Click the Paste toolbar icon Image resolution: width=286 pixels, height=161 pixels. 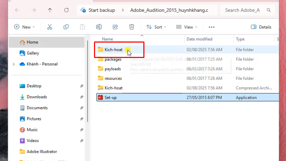(83, 27)
